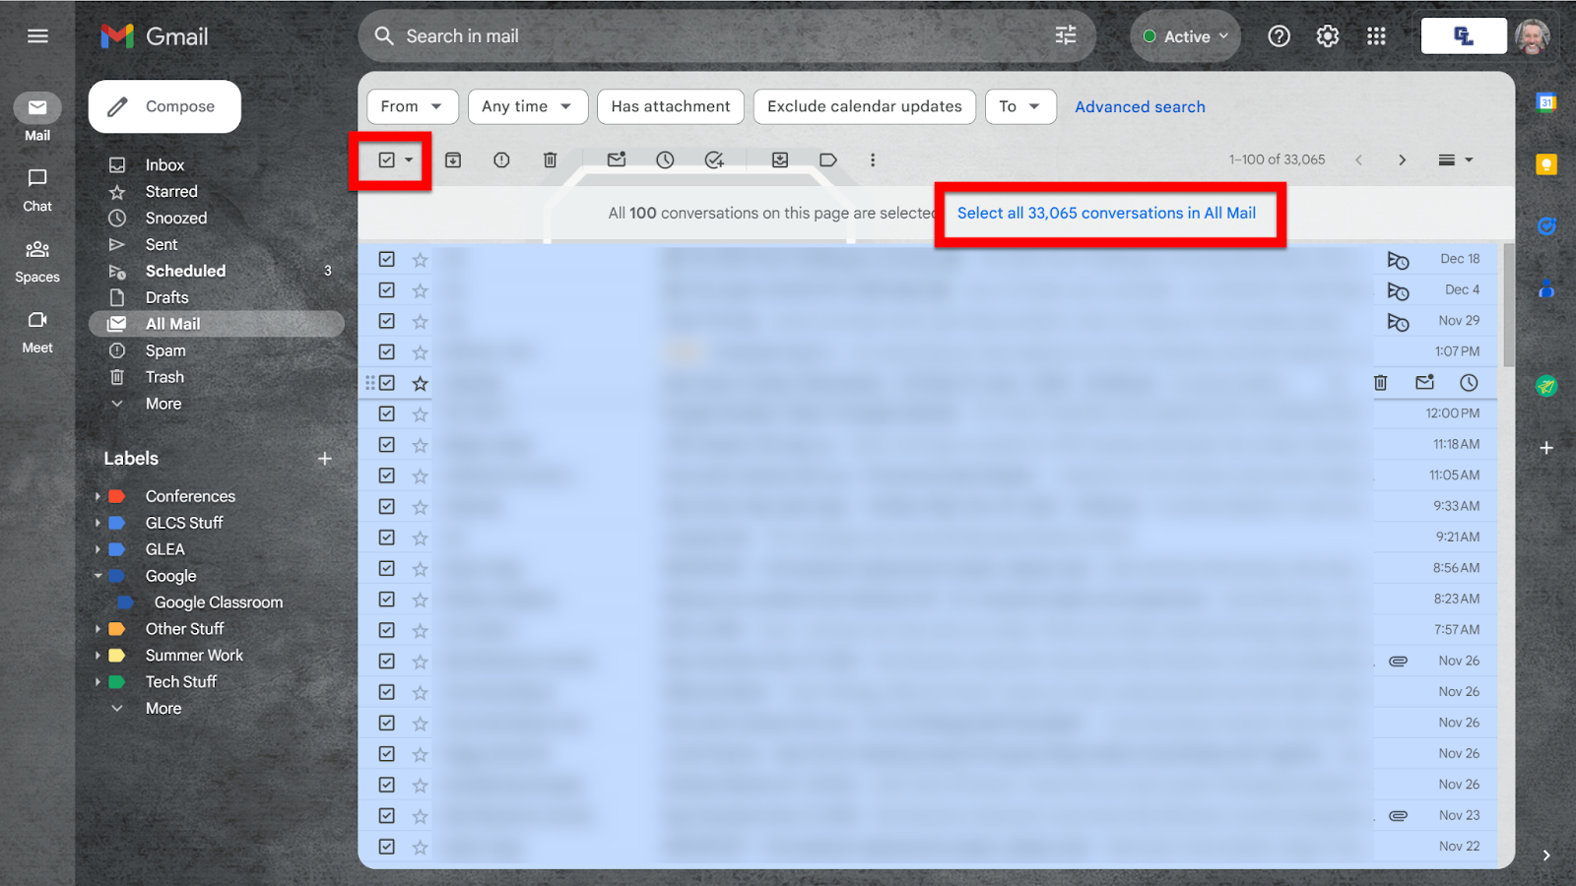Open the Settings gear icon
Screen dimensions: 1576x886
click(1328, 36)
